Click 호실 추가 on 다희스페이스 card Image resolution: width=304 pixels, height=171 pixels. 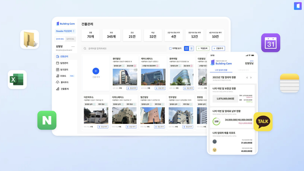(131, 127)
